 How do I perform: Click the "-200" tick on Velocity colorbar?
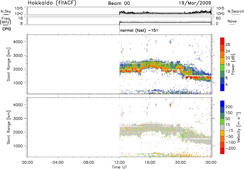[231, 148]
